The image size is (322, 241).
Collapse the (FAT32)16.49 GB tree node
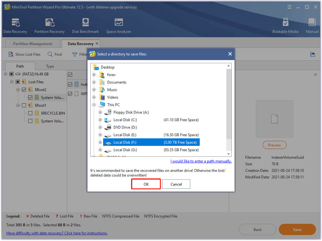click(6, 74)
